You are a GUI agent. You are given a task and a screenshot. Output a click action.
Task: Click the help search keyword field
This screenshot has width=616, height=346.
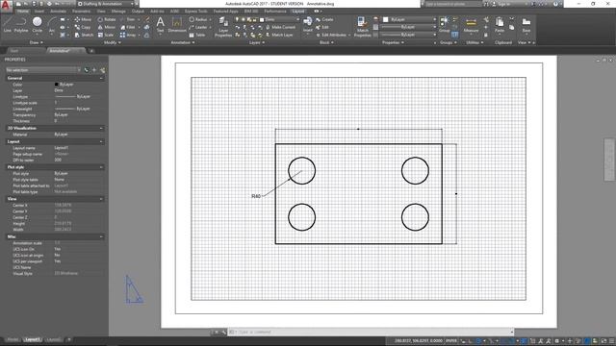tap(452, 4)
